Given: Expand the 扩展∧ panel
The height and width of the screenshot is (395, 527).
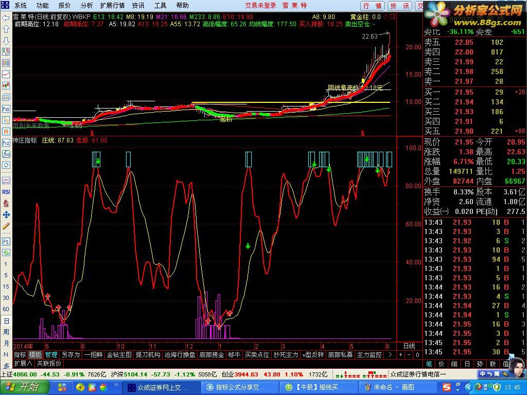Looking at the screenshot, I should (23, 364).
